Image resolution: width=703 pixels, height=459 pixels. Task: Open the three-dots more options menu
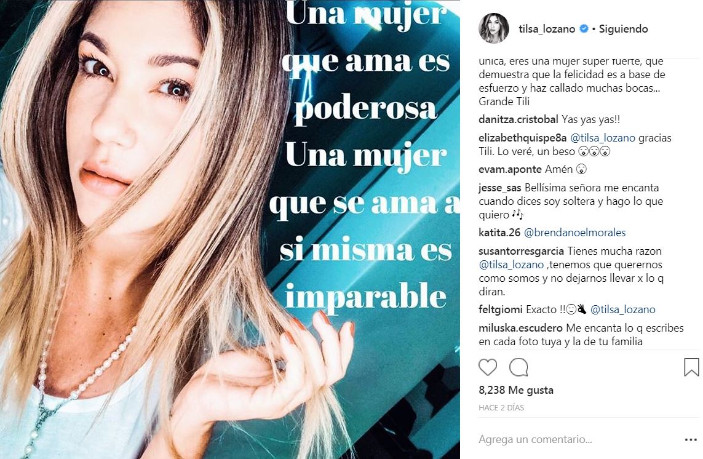(691, 440)
